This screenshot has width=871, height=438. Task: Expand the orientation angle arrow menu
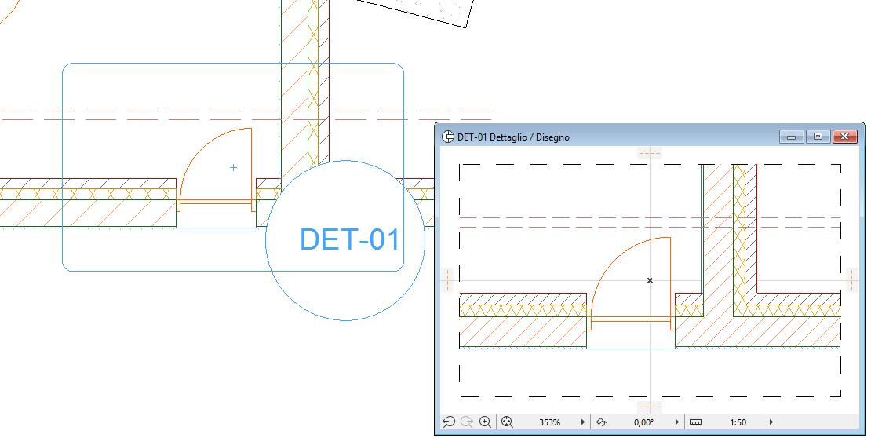coord(676,422)
